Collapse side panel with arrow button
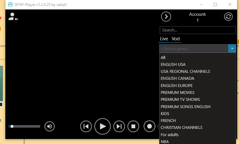The height and width of the screenshot is (144, 239). coord(166,17)
